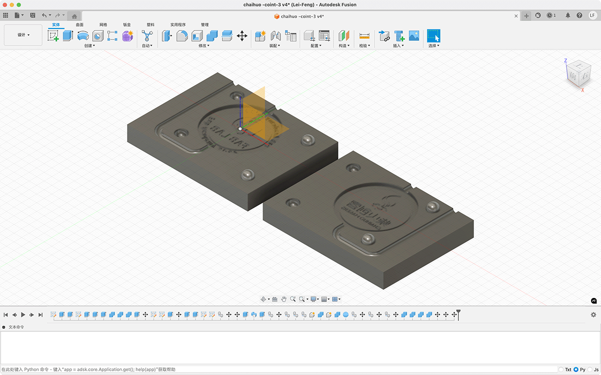The width and height of the screenshot is (601, 375).
Task: Select the Press Pull tool
Action: tap(167, 36)
